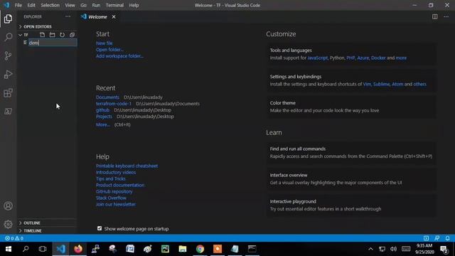Image resolution: width=455 pixels, height=256 pixels.
Task: Open the Manage gear icon
Action: coord(8,224)
